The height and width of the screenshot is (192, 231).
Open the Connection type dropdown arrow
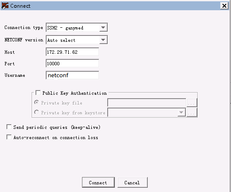tap(103, 27)
